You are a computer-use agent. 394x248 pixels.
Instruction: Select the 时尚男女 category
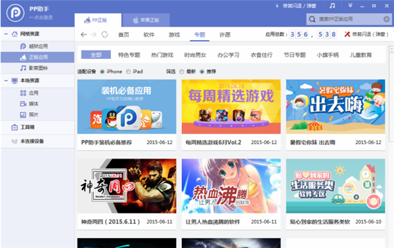click(195, 55)
